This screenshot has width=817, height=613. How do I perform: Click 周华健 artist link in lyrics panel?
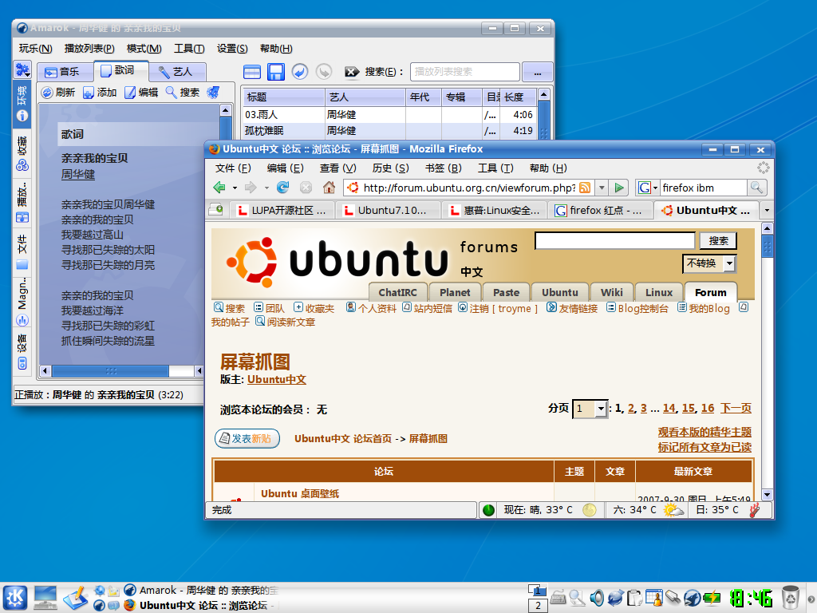point(78,174)
